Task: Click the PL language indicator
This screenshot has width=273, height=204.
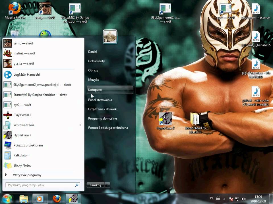Action: 212,198
